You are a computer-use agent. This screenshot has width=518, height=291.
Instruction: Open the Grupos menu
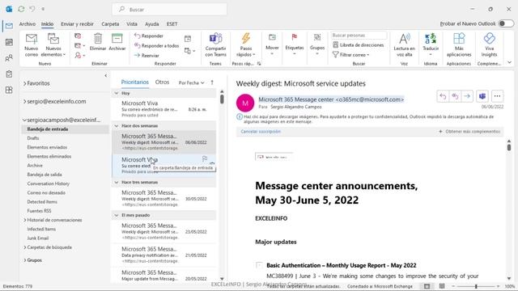click(x=317, y=44)
